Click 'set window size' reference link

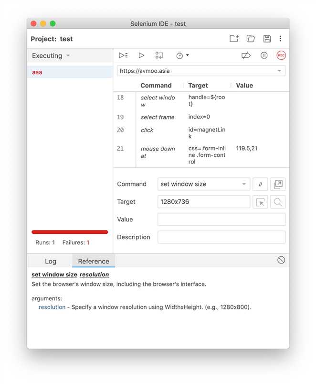tap(54, 274)
